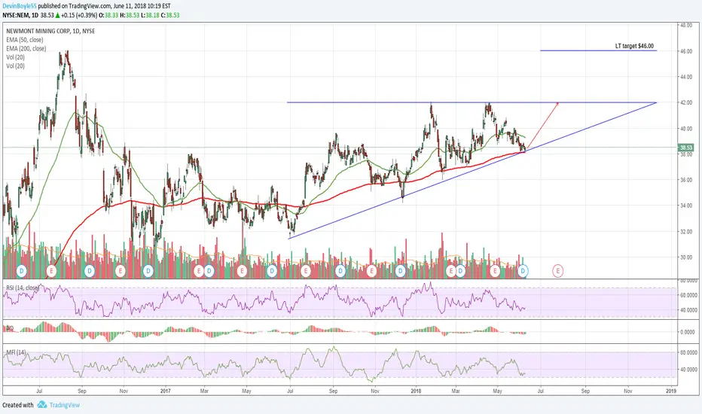Click the 60.0000 RSI axis label
Screen dimensions: 702x414
pos(688,295)
